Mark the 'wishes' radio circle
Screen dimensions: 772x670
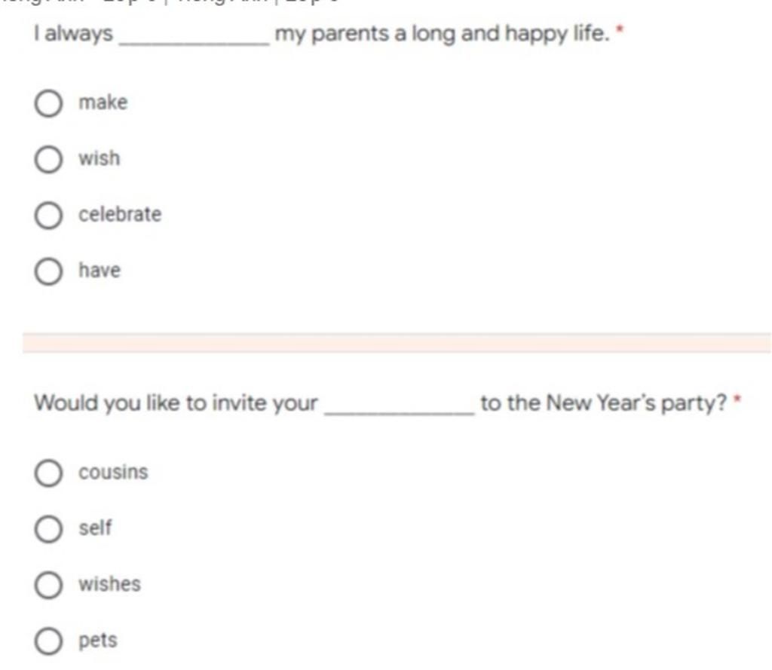pyautogui.click(x=48, y=585)
